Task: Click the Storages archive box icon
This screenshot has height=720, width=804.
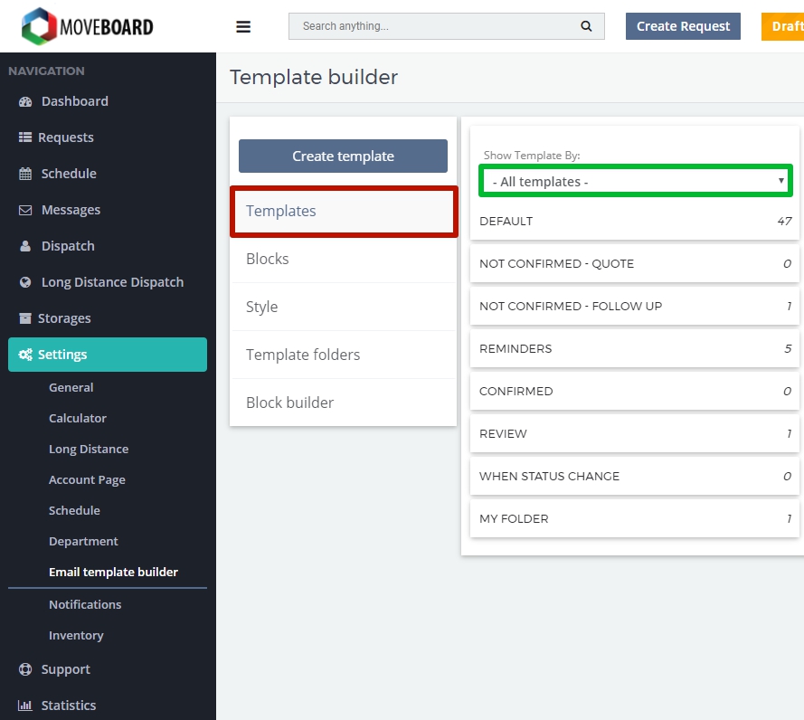Action: 25,318
